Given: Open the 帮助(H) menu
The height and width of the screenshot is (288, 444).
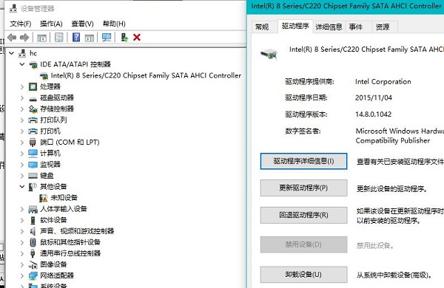Looking at the screenshot, I should coord(114,24).
